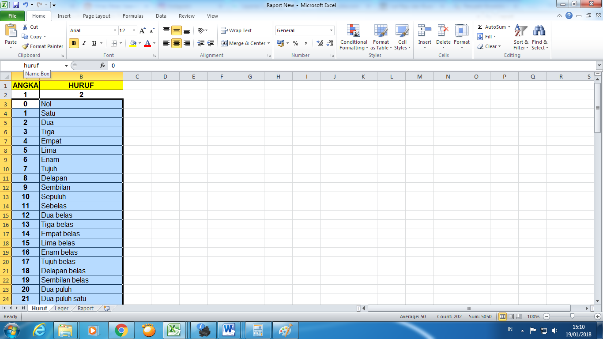The height and width of the screenshot is (339, 603).
Task: Expand the Name Box dropdown arrow
Action: pyautogui.click(x=66, y=65)
